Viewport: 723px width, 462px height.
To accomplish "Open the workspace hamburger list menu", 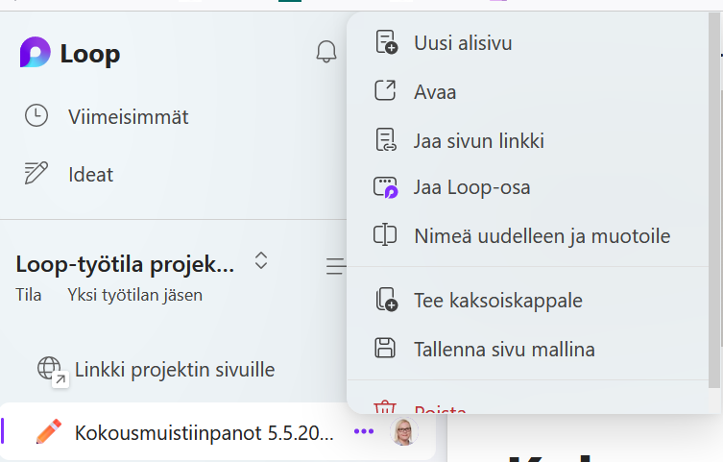I will tap(335, 266).
